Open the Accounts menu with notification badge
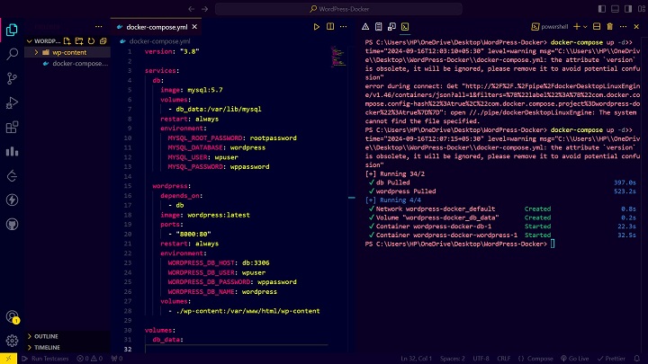 tap(12, 317)
